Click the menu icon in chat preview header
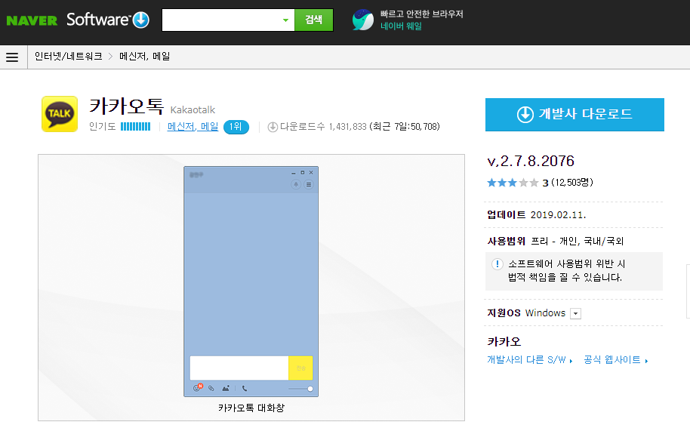 (309, 184)
